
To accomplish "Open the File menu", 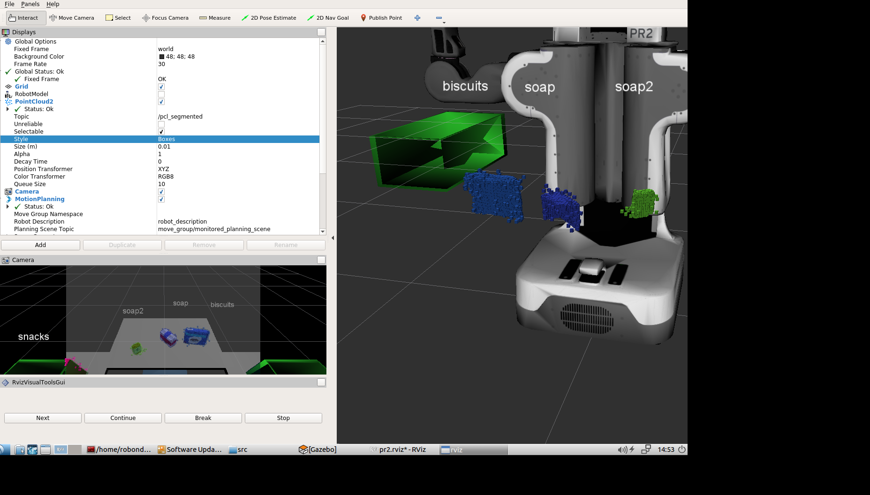I will click(x=9, y=4).
